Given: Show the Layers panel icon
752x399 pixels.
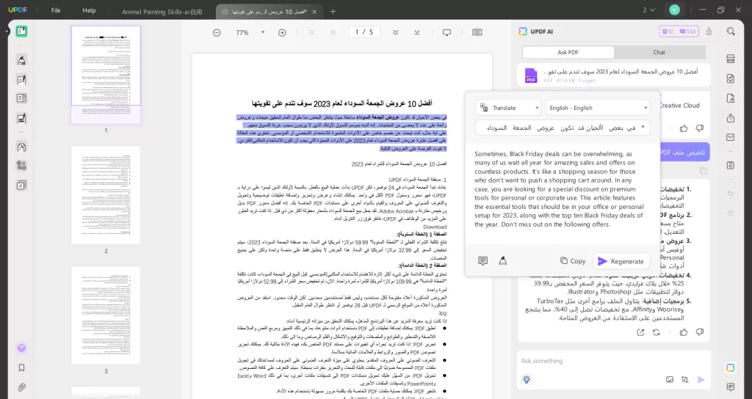Looking at the screenshot, I should pyautogui.click(x=21, y=348).
